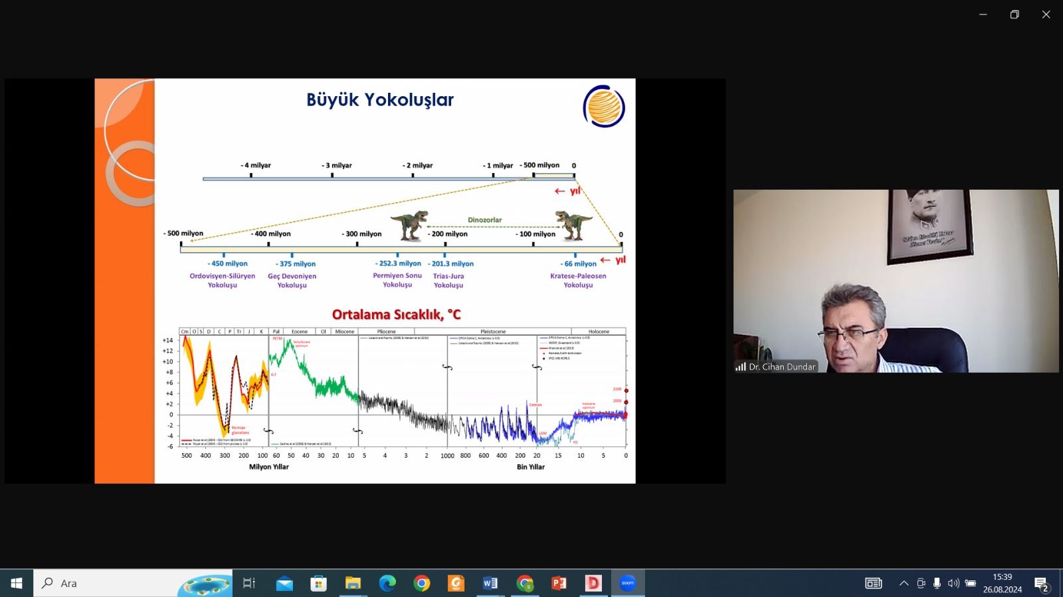Screen dimensions: 1063x597
Task: Open Microsoft Word from the taskbar
Action: (x=490, y=583)
